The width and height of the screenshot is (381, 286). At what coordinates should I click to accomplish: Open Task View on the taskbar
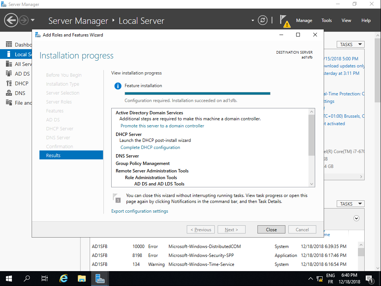pyautogui.click(x=45, y=279)
